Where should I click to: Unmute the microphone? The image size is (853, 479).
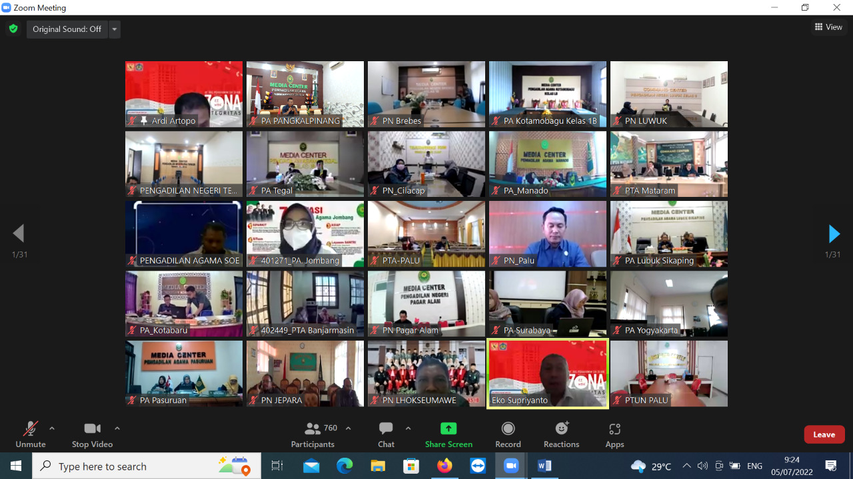tap(30, 434)
